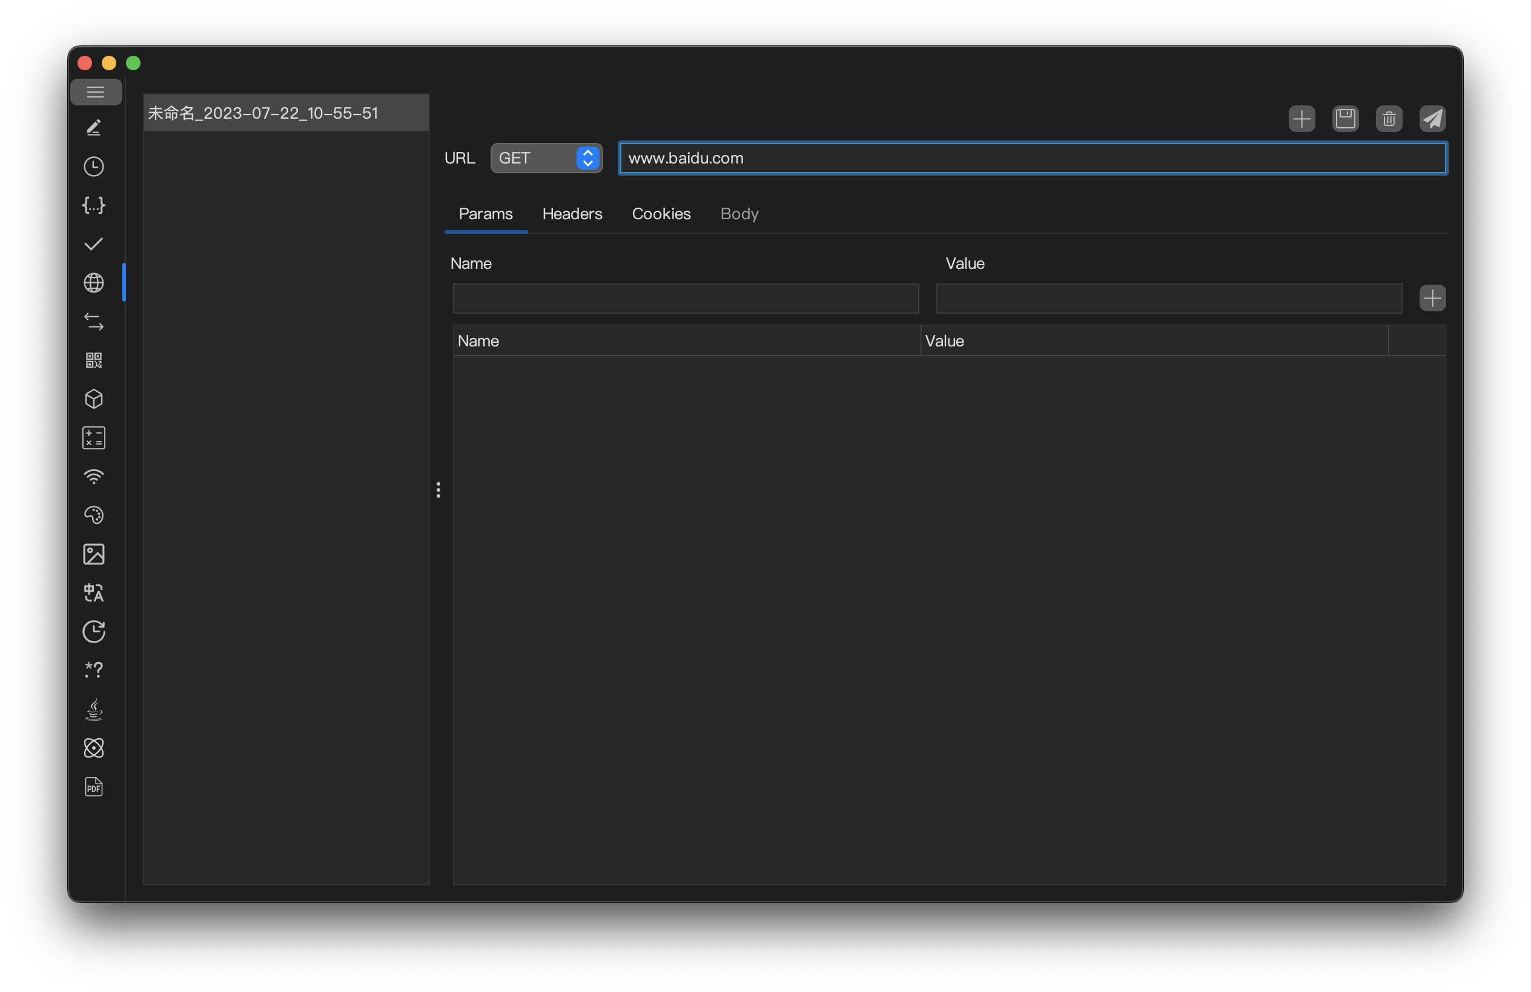The image size is (1531, 992).
Task: Open the QR code tool in sidebar
Action: [94, 360]
